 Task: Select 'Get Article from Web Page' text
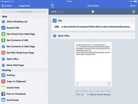tap(21, 34)
